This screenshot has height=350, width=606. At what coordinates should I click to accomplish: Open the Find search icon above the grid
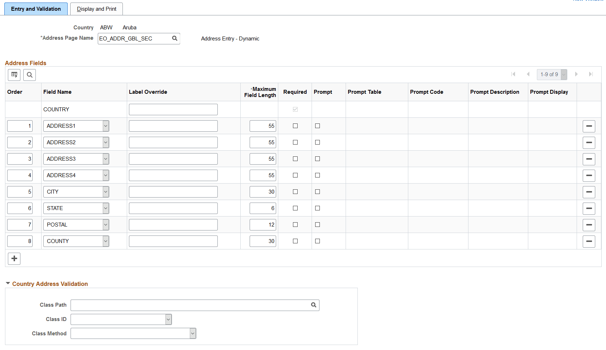coord(29,75)
